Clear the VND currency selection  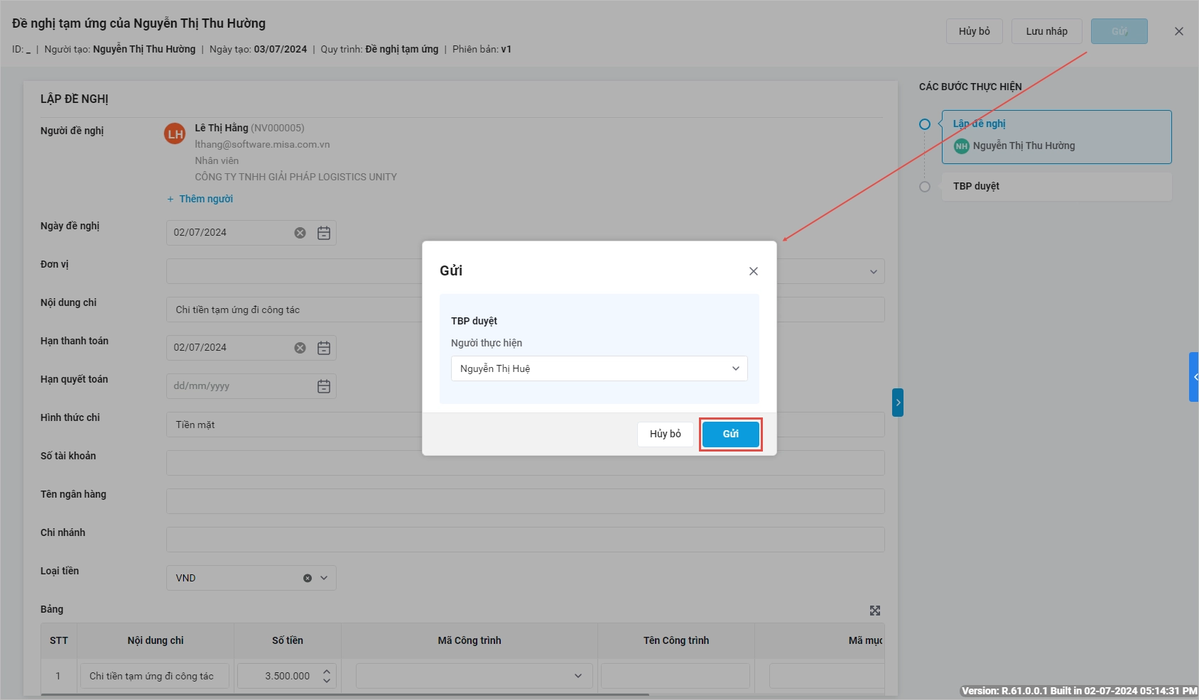308,578
